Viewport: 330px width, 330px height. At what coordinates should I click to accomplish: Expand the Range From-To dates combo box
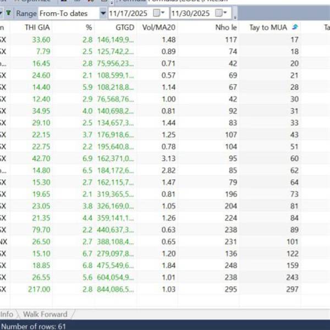coord(103,12)
